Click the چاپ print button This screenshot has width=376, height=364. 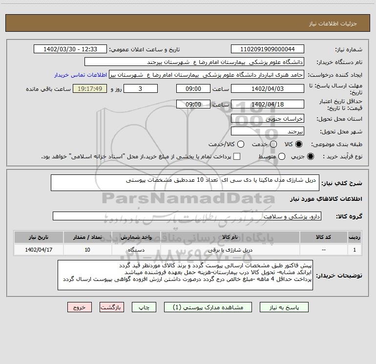(x=144, y=307)
